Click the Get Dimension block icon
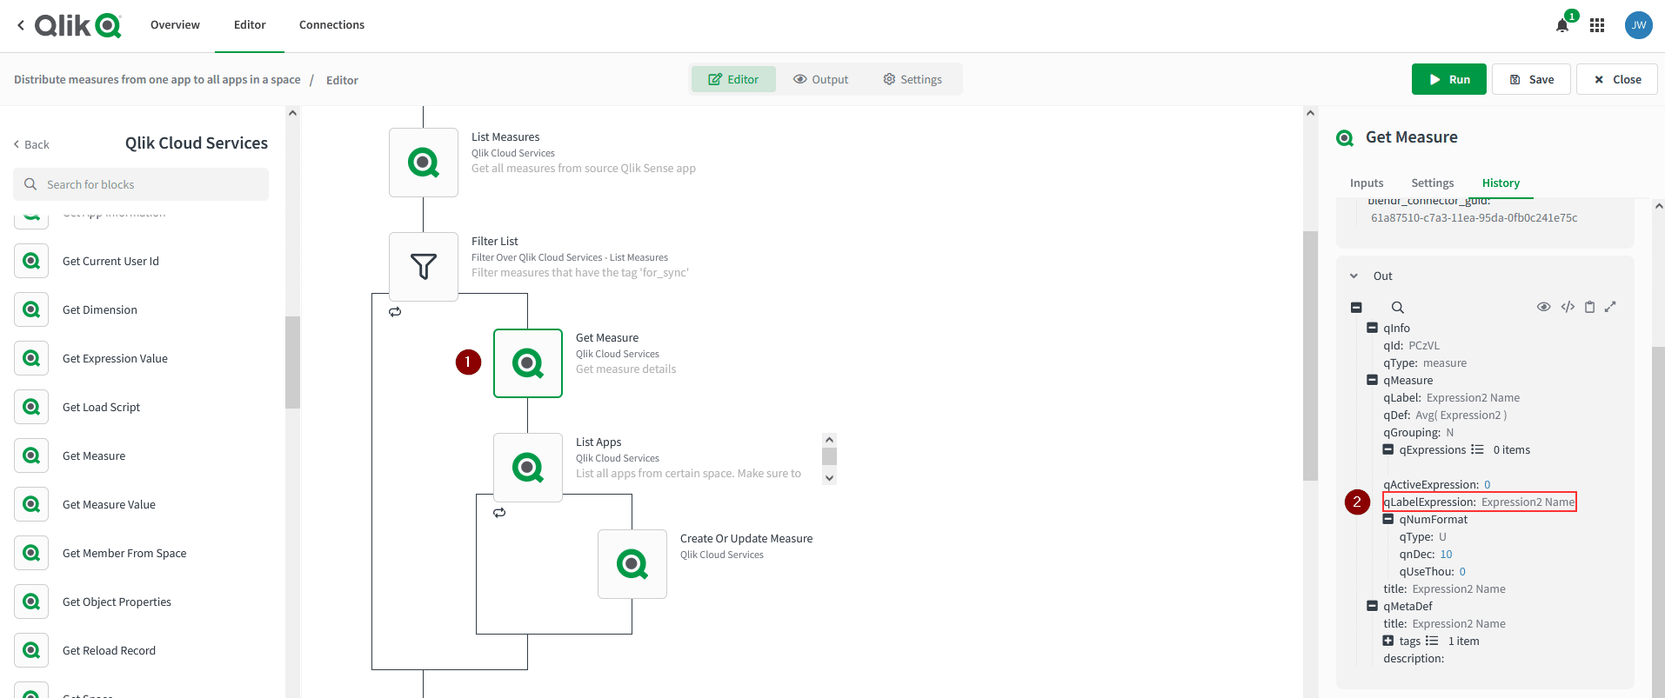Image resolution: width=1665 pixels, height=698 pixels. (31, 309)
